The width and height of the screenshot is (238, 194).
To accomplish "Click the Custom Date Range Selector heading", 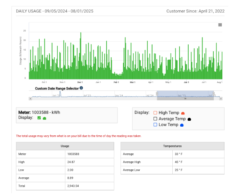I will coord(57,88).
